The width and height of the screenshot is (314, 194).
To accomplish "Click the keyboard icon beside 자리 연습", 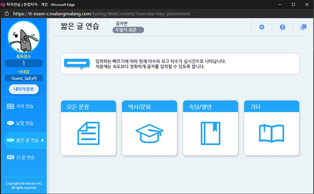I will click(11, 106).
